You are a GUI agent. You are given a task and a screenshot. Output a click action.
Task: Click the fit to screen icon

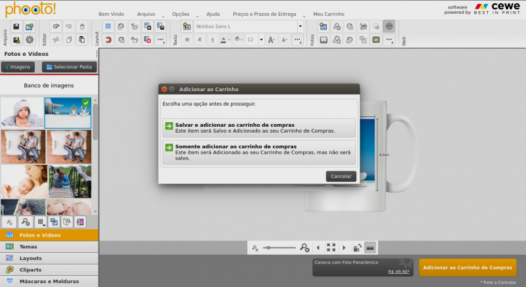[x=331, y=248]
